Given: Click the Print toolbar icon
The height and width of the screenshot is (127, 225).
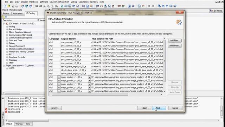Looking at the screenshot, I should point(17,6).
